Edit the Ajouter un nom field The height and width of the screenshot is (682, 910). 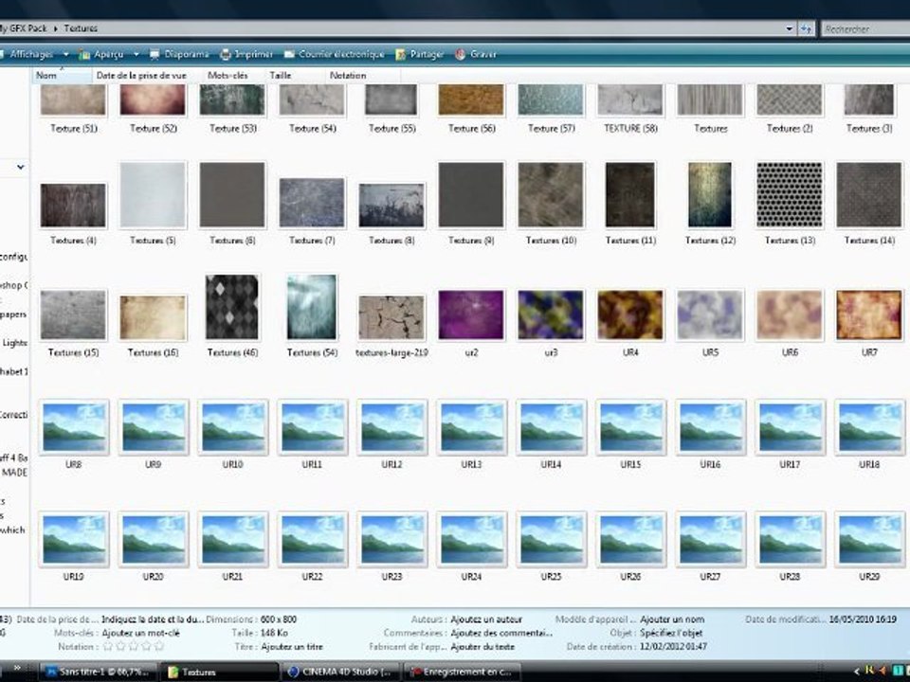[671, 619]
